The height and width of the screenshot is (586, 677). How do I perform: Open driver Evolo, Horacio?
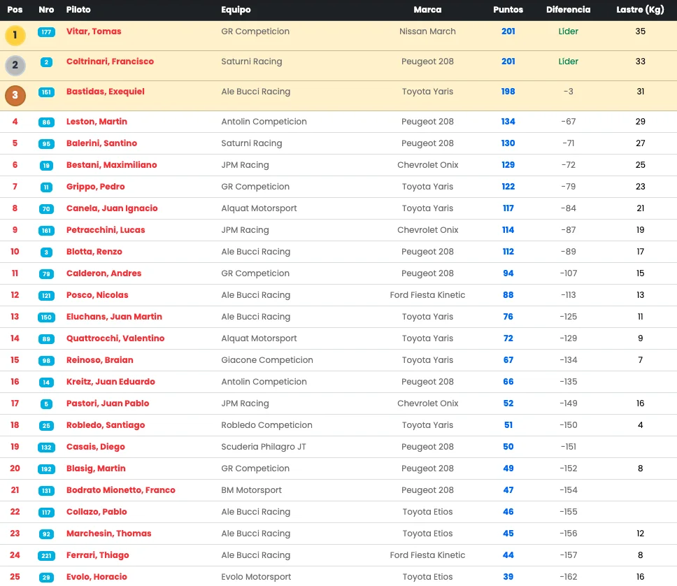pyautogui.click(x=97, y=576)
